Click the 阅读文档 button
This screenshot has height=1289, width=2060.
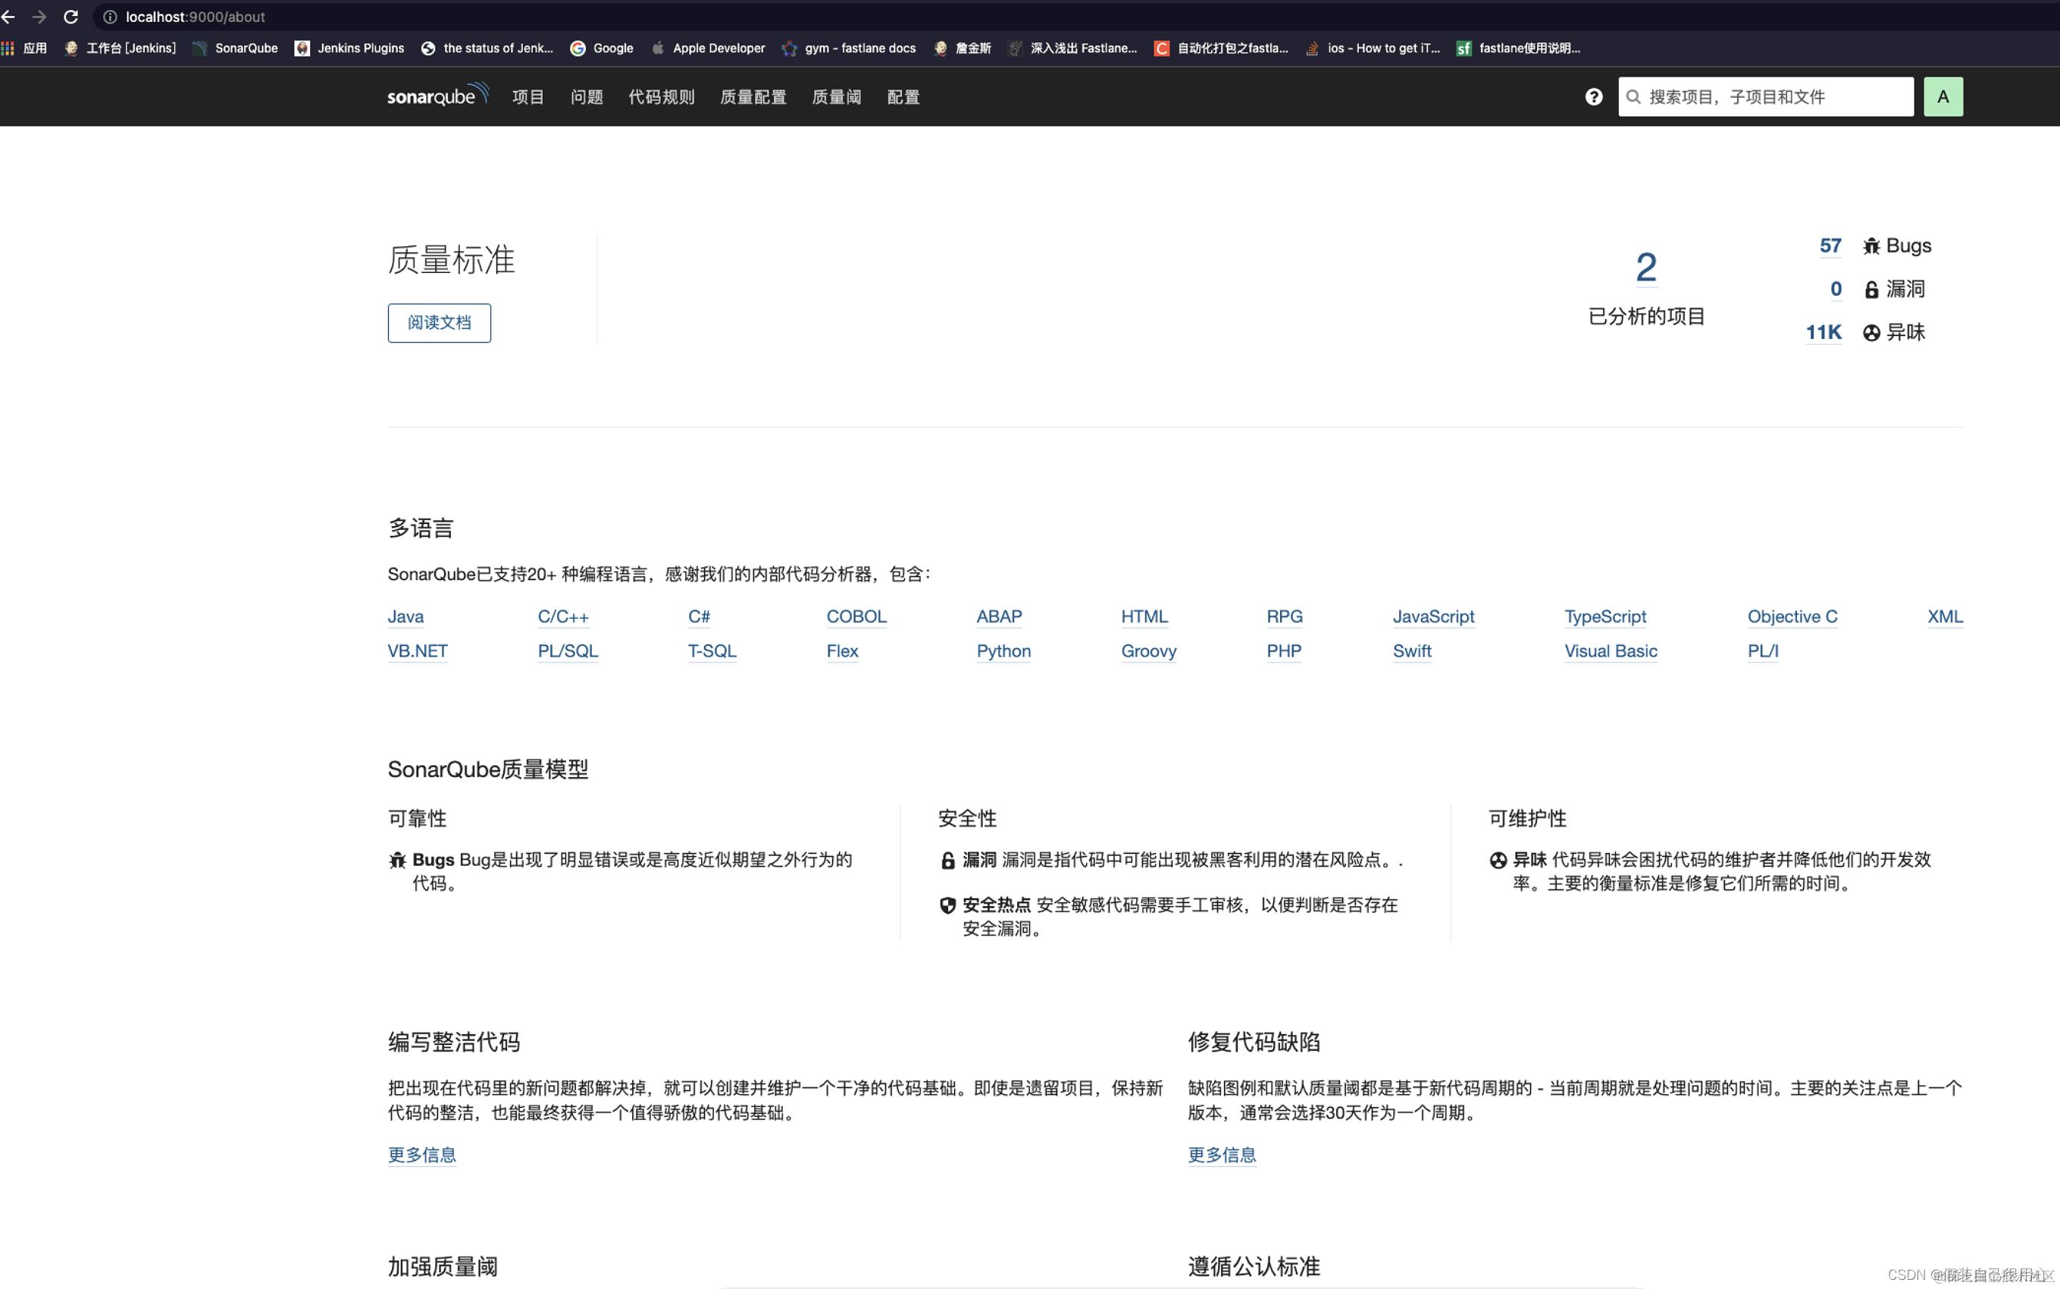(x=439, y=322)
